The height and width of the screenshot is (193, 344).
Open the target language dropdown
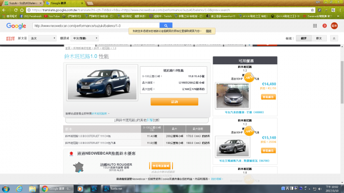point(85,38)
